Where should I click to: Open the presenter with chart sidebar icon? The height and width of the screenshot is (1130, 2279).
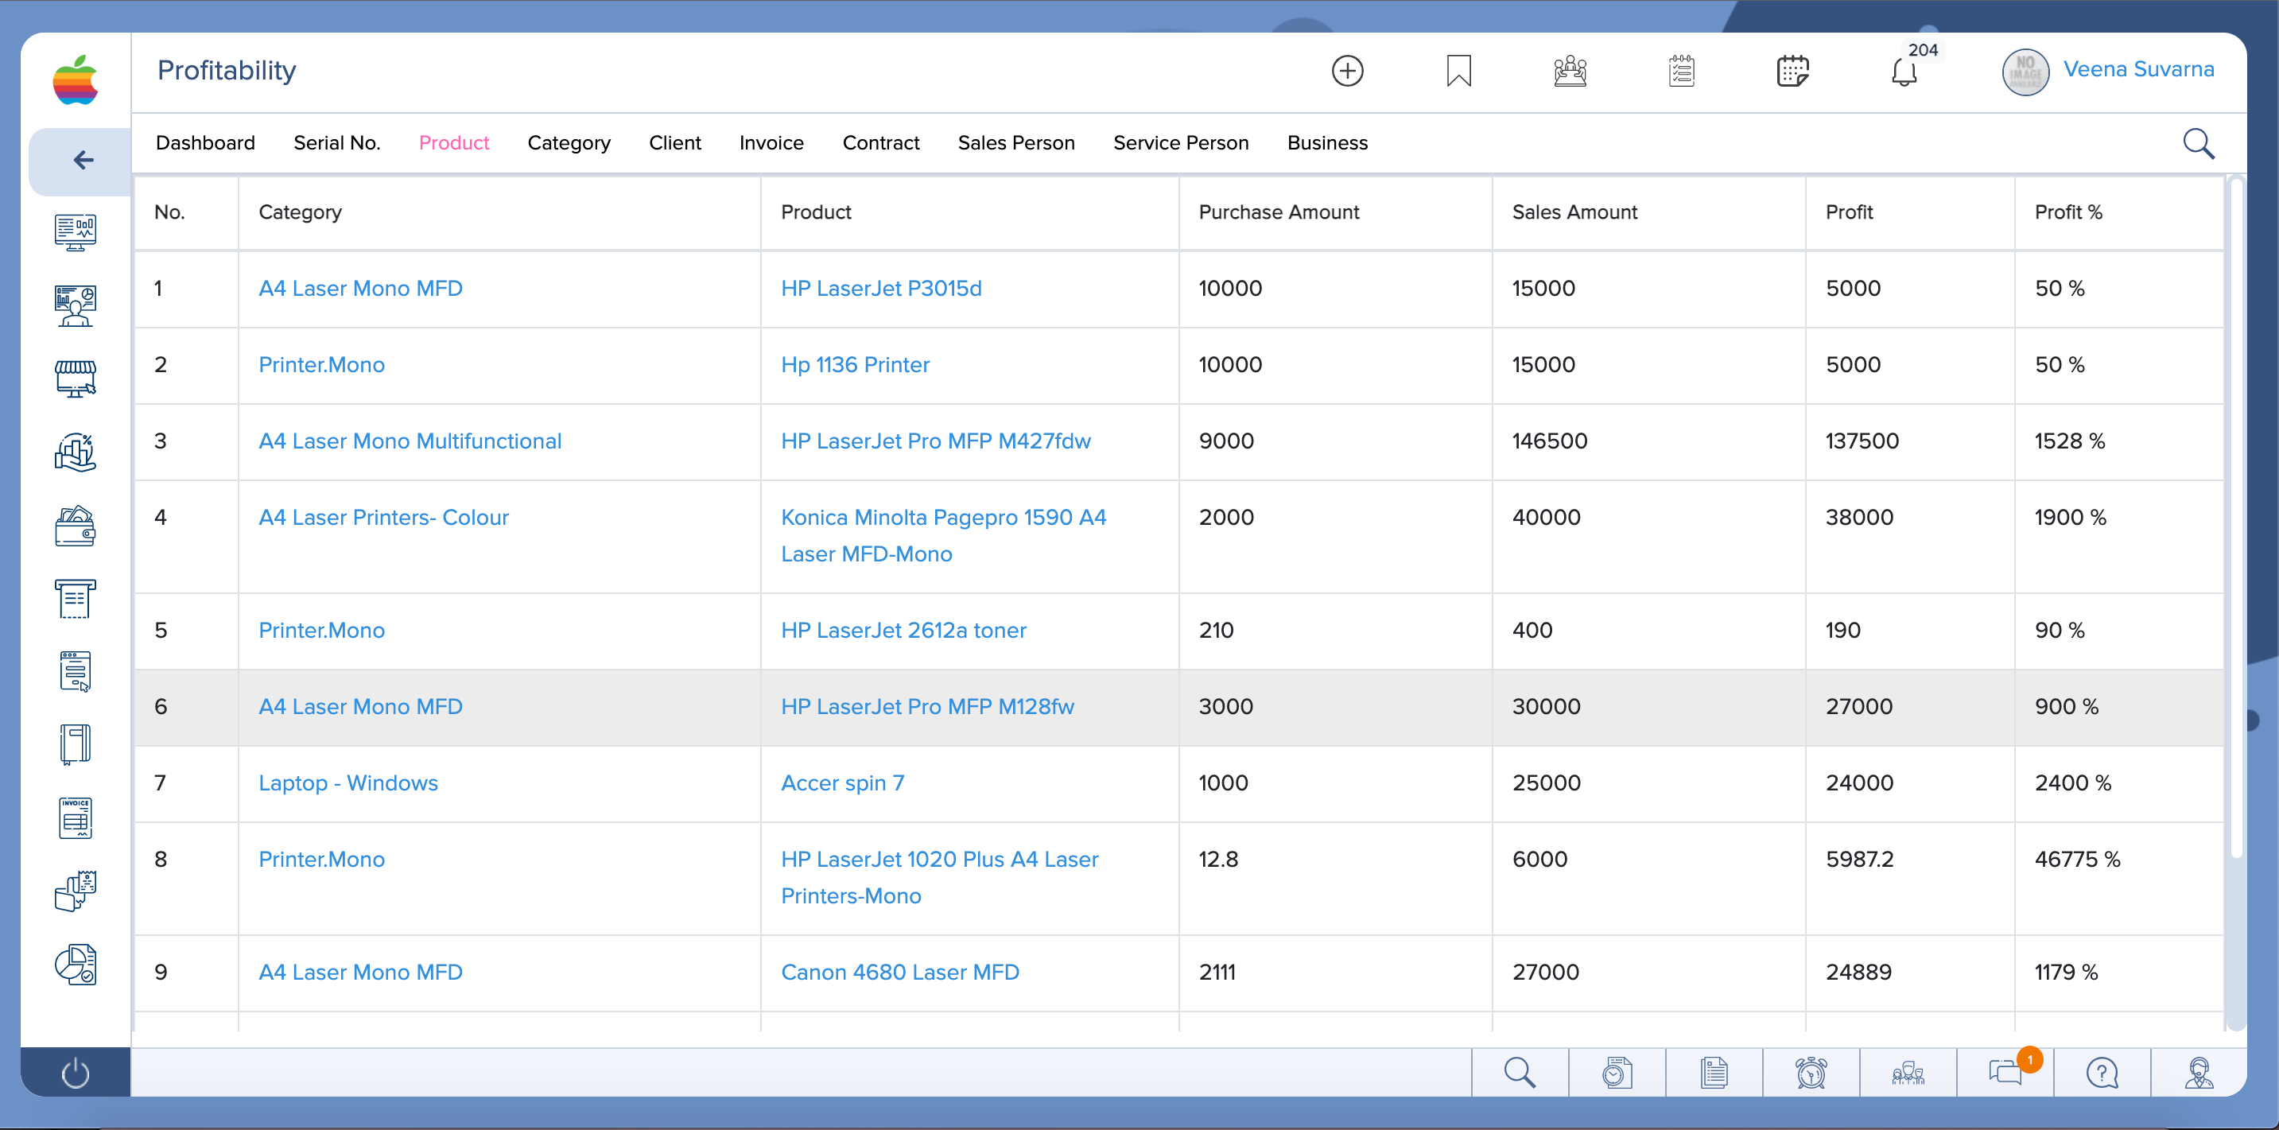76,306
